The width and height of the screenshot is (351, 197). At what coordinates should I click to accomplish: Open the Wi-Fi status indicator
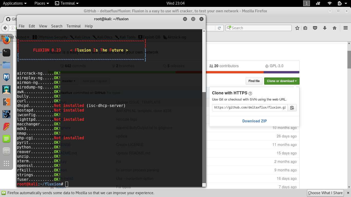click(x=330, y=3)
